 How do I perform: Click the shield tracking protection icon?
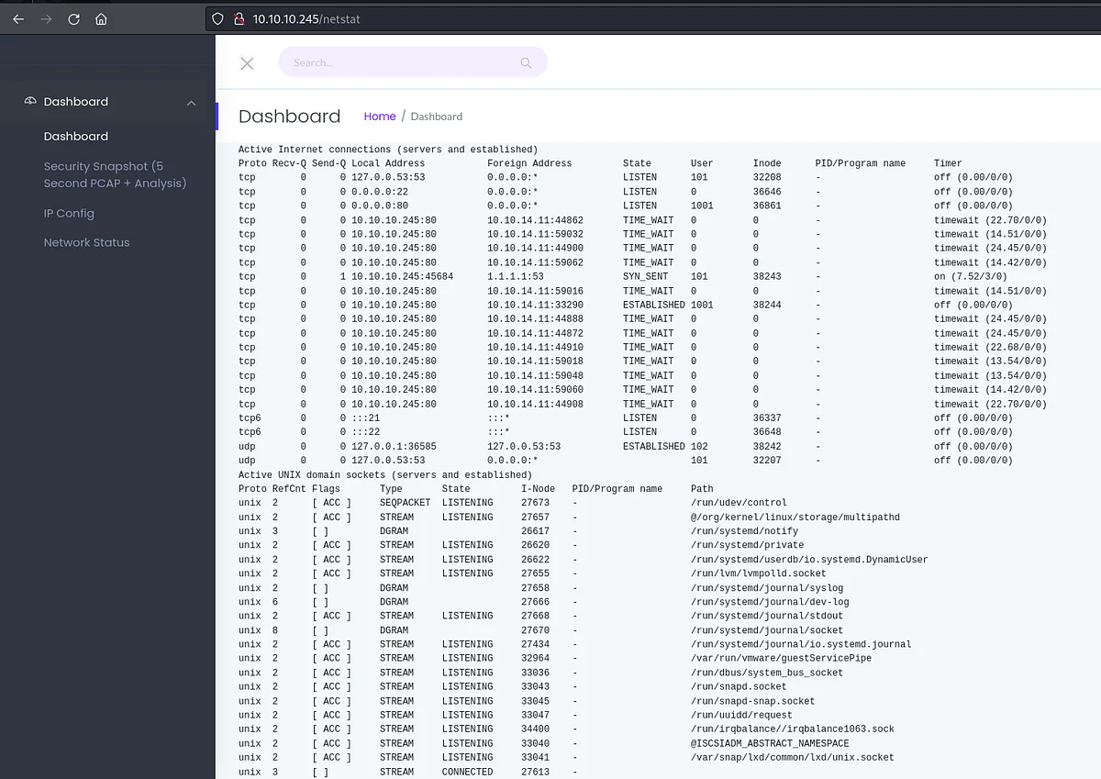tap(217, 18)
